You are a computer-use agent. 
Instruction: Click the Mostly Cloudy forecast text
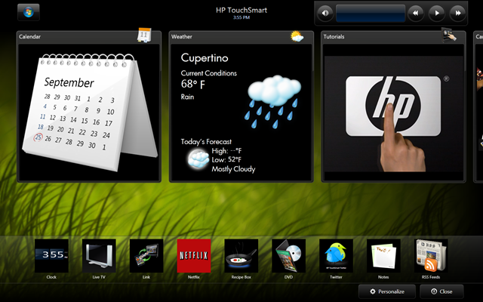pos(233,169)
